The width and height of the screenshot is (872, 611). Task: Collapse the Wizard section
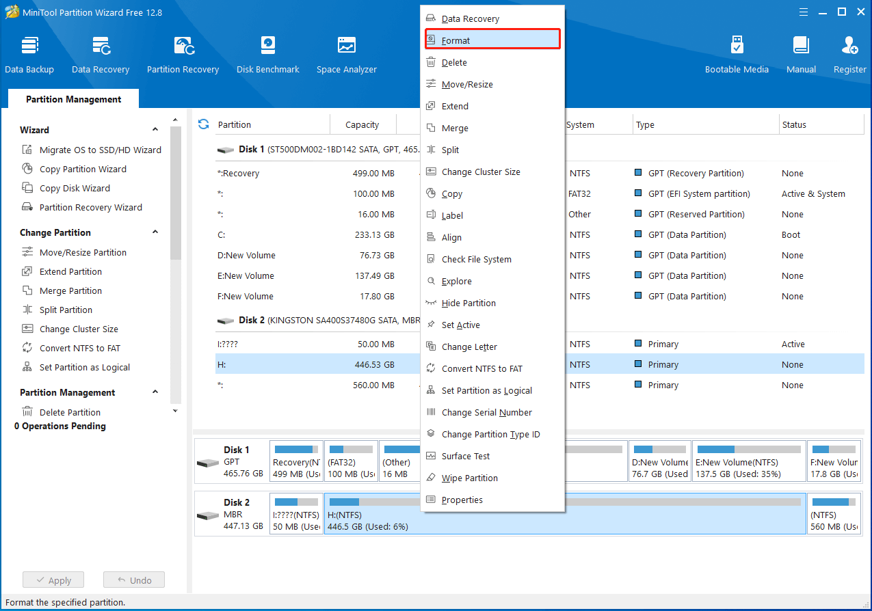(x=155, y=129)
